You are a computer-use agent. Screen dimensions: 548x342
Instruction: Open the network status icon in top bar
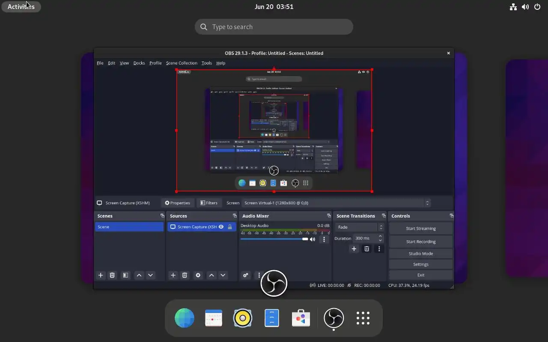point(513,7)
